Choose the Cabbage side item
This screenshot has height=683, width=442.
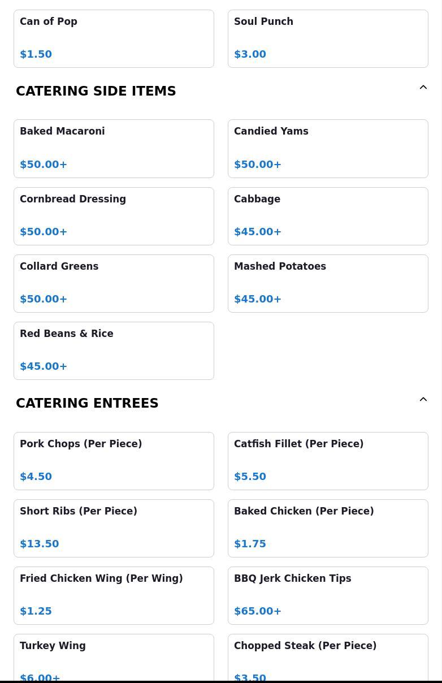[x=328, y=216]
